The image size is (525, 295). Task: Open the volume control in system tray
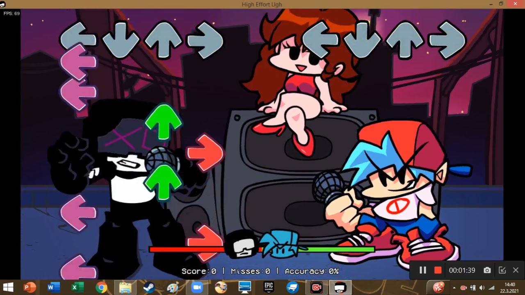click(482, 288)
